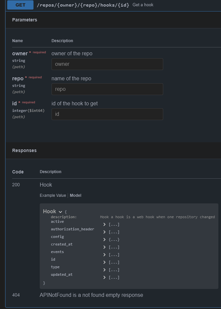The width and height of the screenshot is (221, 309).
Task: Expand the authorization_header property chevron
Action: 104,232
